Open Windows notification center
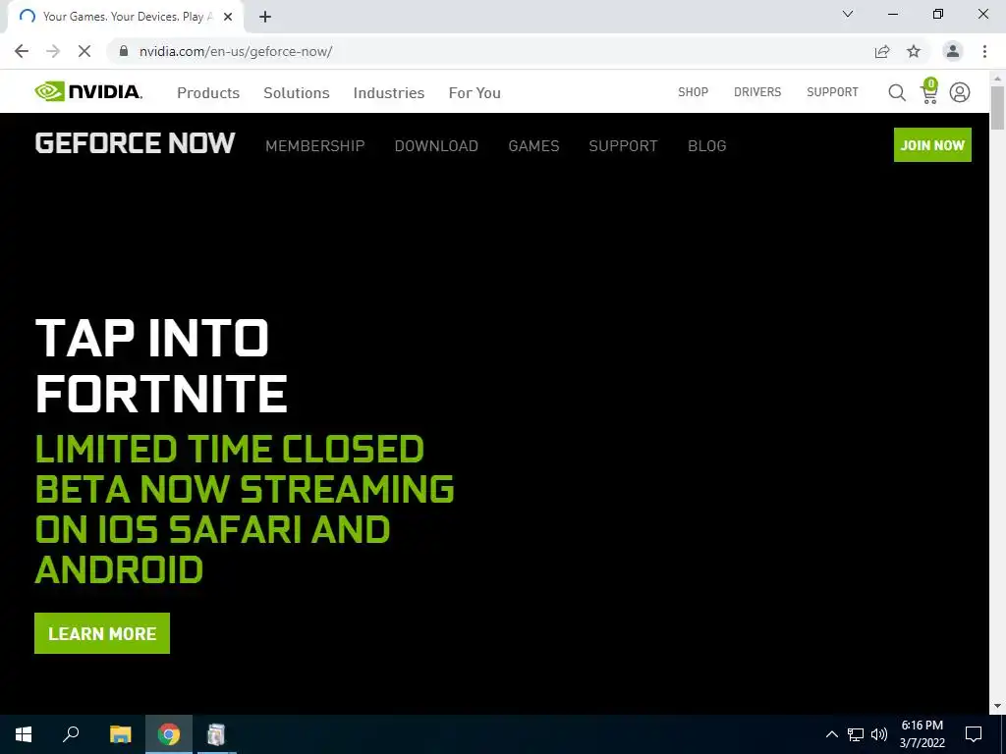1006x754 pixels. point(974,734)
